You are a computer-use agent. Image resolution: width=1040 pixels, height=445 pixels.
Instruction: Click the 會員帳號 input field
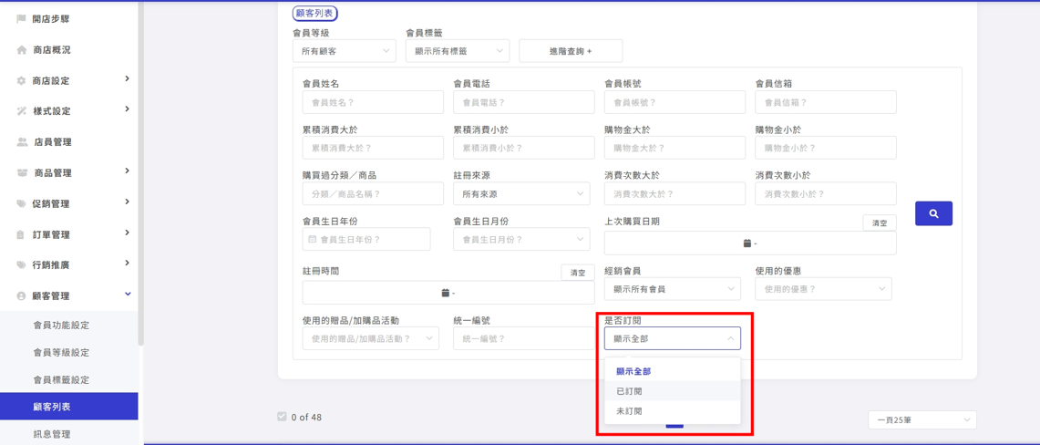674,102
